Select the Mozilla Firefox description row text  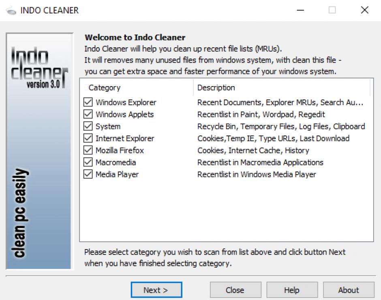253,150
